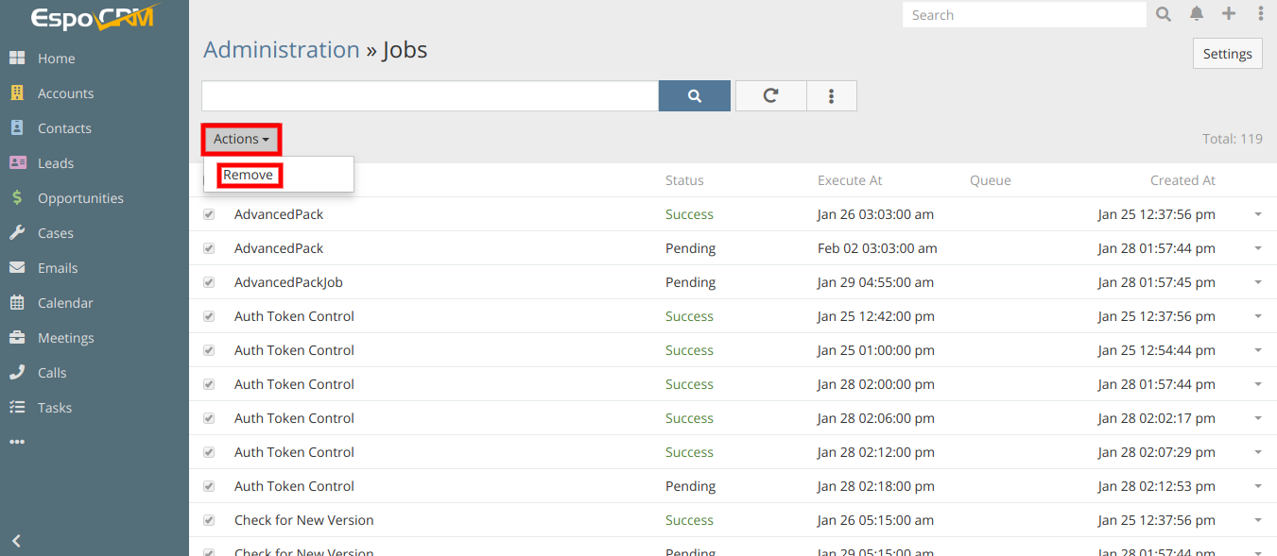Expand row menu for first AdvancedPack job
Viewport: 1277px width, 556px height.
pyautogui.click(x=1258, y=214)
